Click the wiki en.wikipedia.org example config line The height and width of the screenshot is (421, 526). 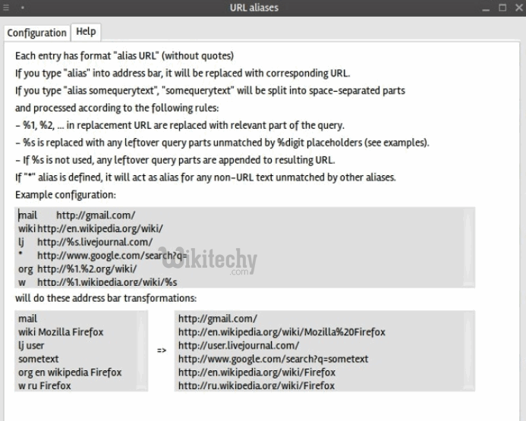[x=90, y=228]
